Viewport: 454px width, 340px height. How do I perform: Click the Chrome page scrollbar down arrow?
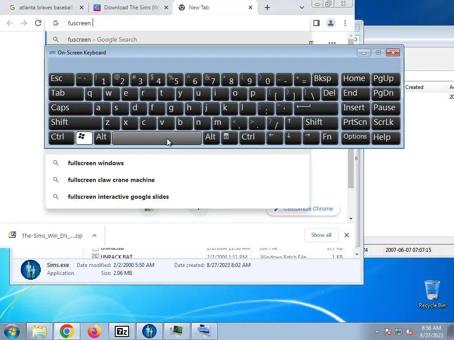pyautogui.click(x=351, y=219)
